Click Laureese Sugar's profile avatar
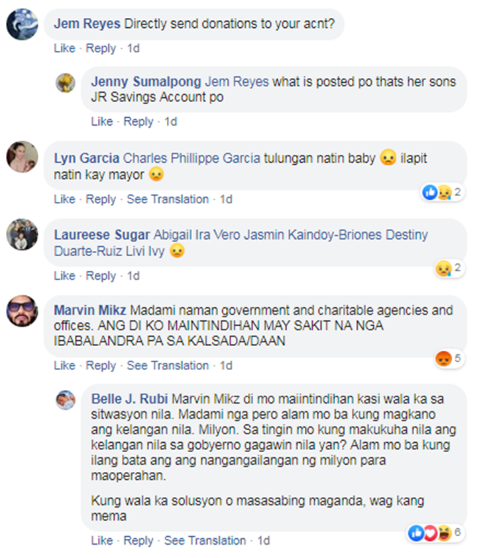Viewport: 497px width, 558px height. coord(22,234)
